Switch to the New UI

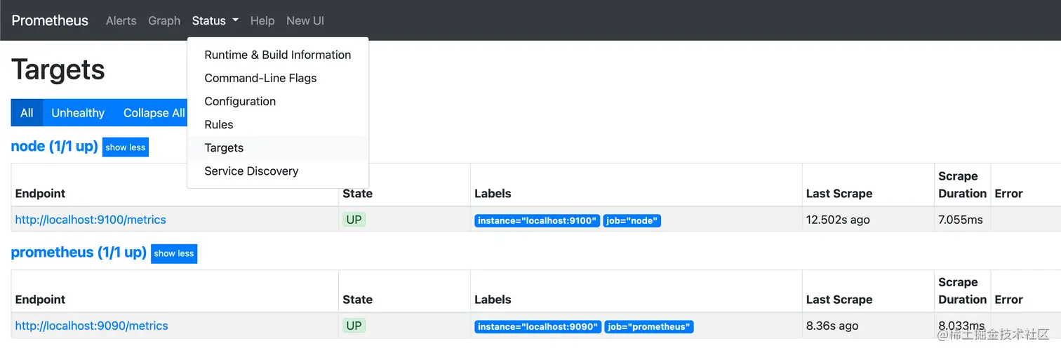(x=305, y=20)
